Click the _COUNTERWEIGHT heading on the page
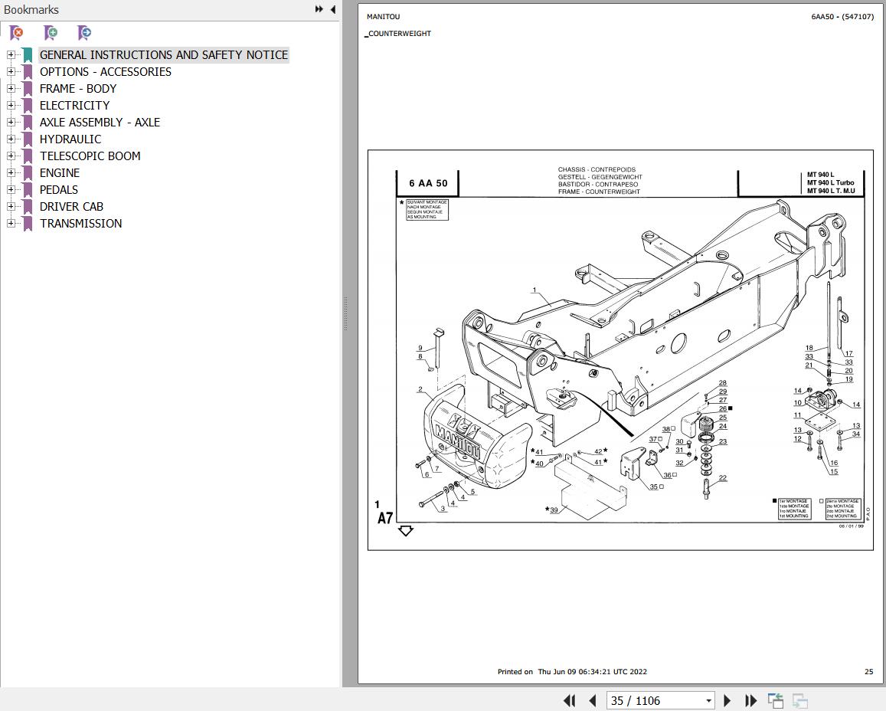 398,34
